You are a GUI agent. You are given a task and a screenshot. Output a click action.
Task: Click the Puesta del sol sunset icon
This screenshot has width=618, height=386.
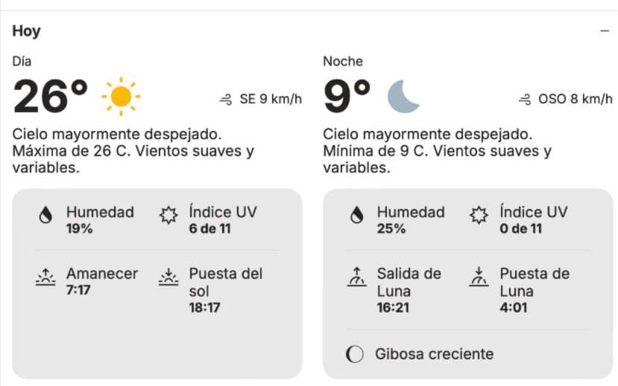168,277
